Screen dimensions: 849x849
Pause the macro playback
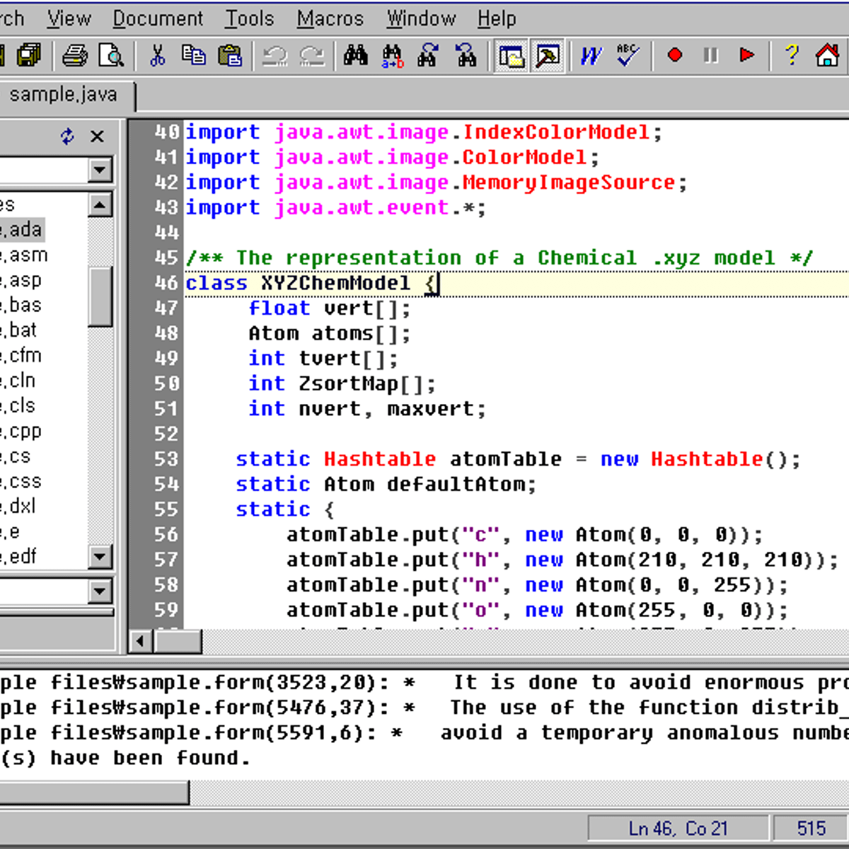point(710,55)
